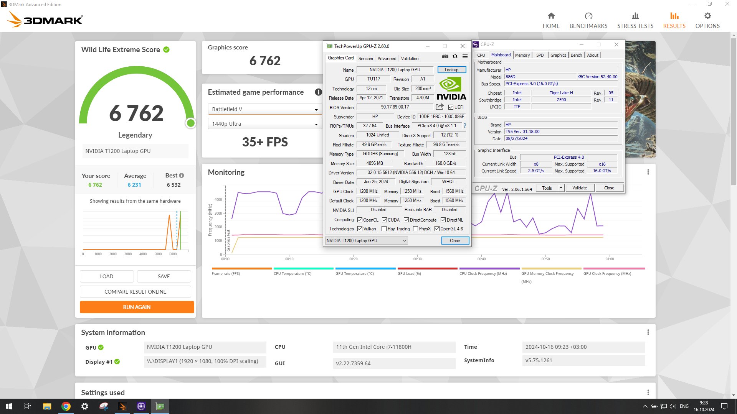Open the System information three-dot menu

[648, 332]
